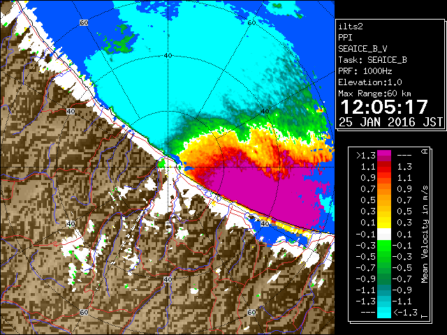Click the '>1.3' legend value
This screenshot has width=447, height=335.
coord(366,156)
